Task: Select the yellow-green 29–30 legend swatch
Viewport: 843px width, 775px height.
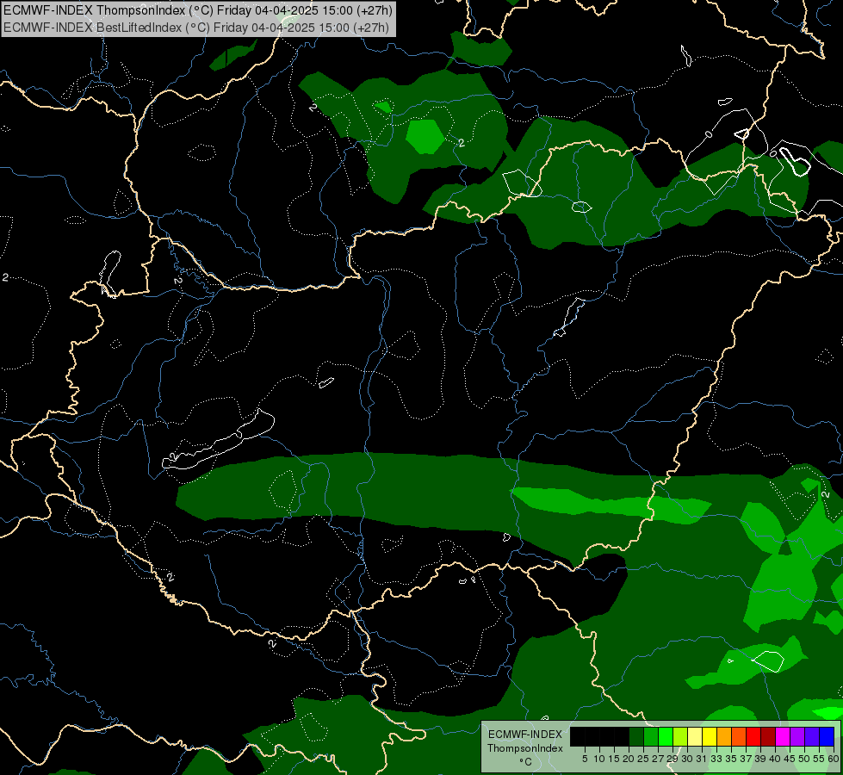Action: 680,736
